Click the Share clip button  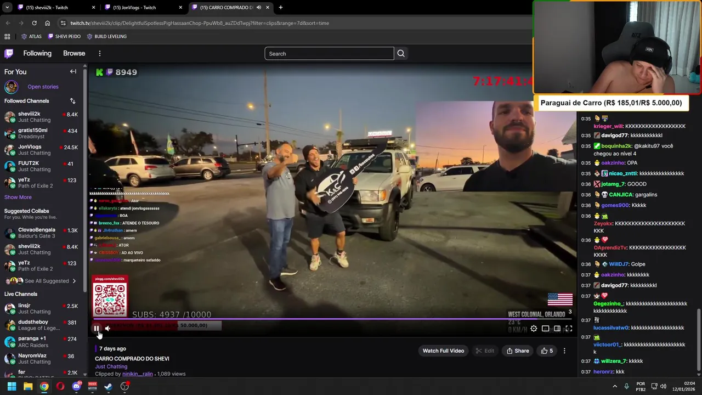point(518,351)
